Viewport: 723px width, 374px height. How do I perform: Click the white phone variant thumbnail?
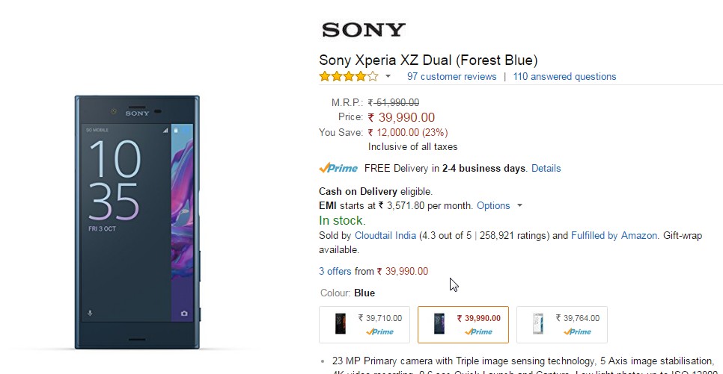[x=537, y=324]
